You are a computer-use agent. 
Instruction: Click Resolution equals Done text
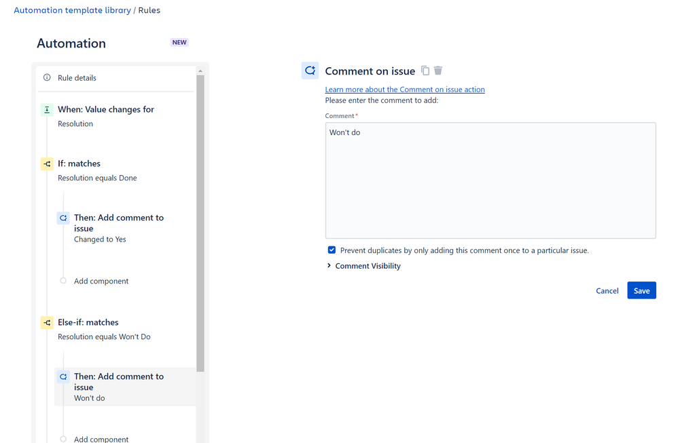pos(97,178)
